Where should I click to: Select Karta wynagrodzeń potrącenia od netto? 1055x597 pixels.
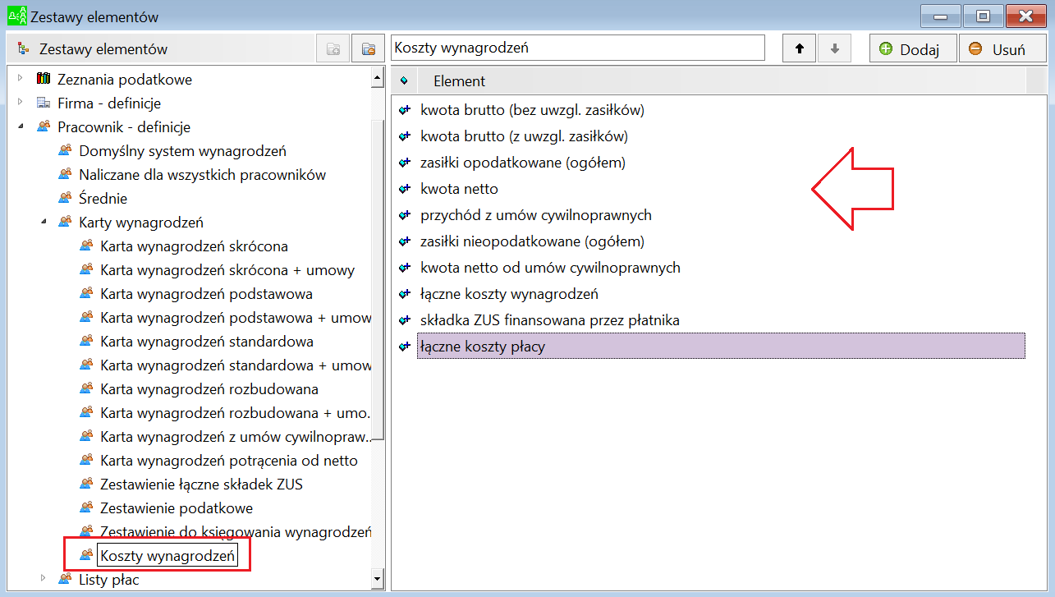point(229,461)
